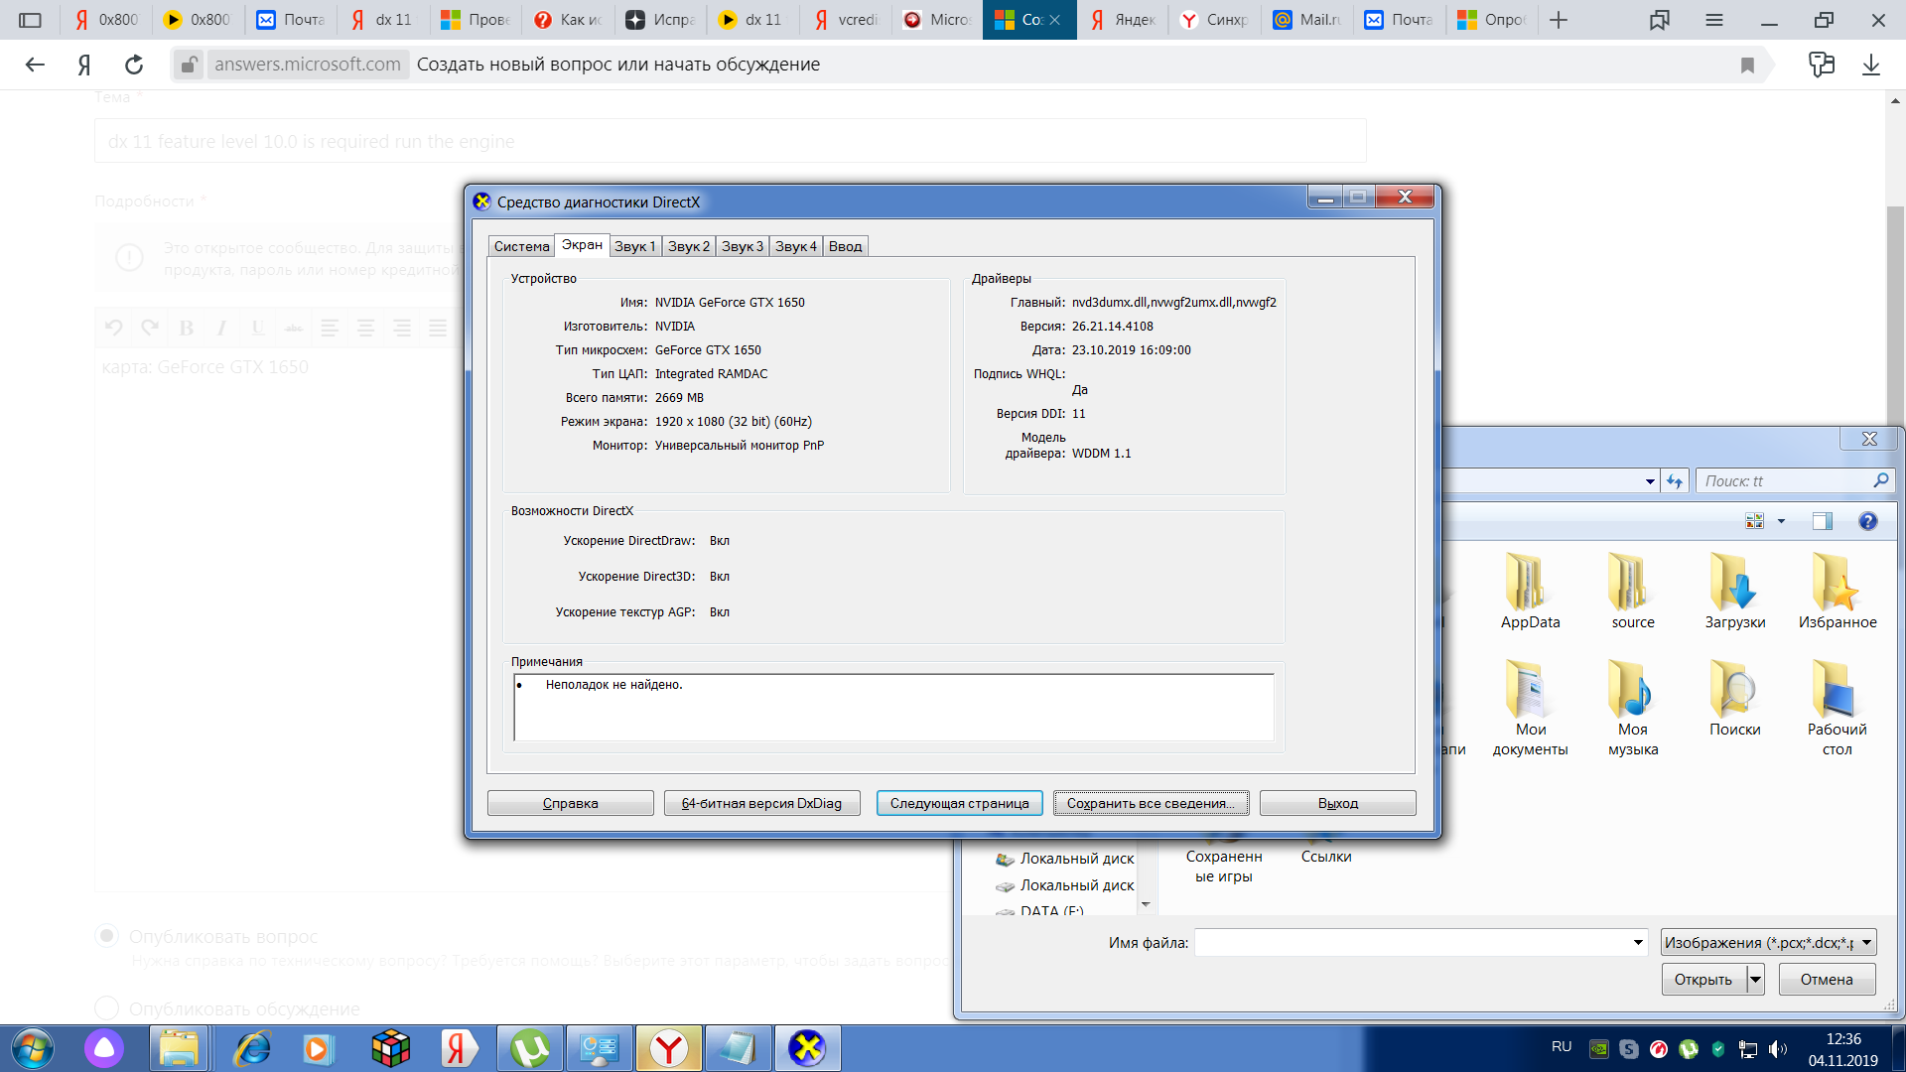This screenshot has width=1906, height=1072.
Task: Select Локальный диск with Windows logo in tree
Action: tap(1065, 859)
